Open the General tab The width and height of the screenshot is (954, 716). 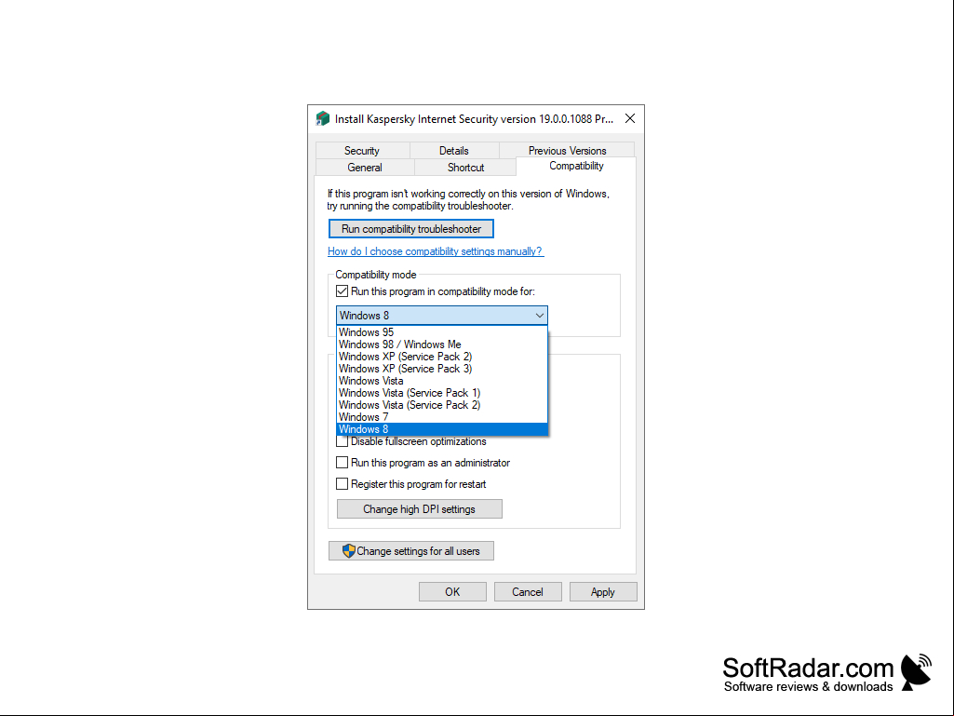click(365, 168)
